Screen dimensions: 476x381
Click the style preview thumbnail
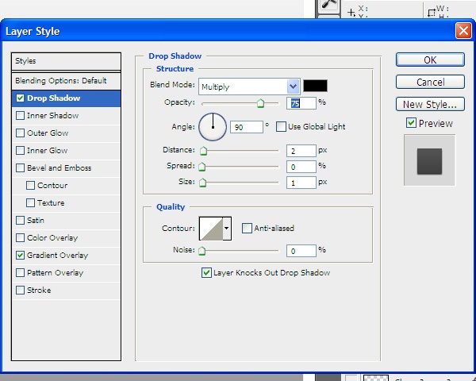tap(429, 160)
